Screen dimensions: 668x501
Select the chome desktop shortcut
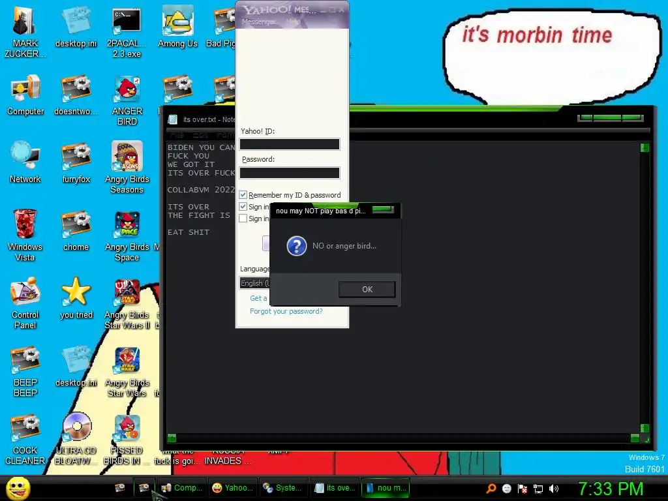point(76,230)
